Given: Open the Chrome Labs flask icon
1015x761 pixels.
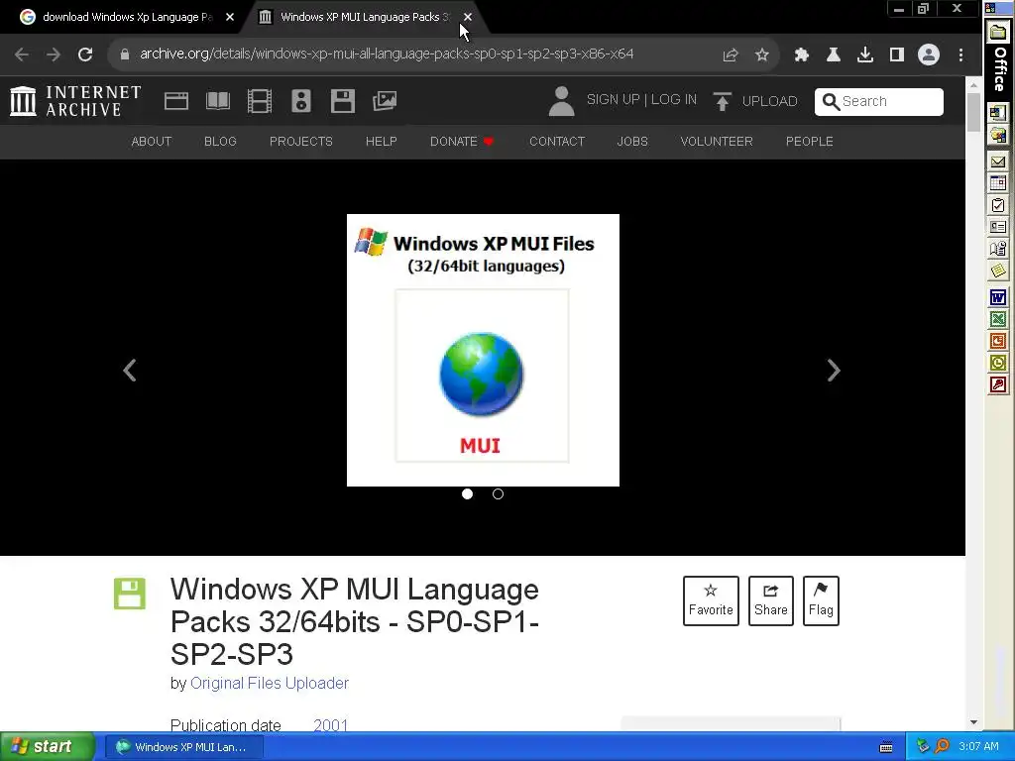Looking at the screenshot, I should click(x=833, y=54).
